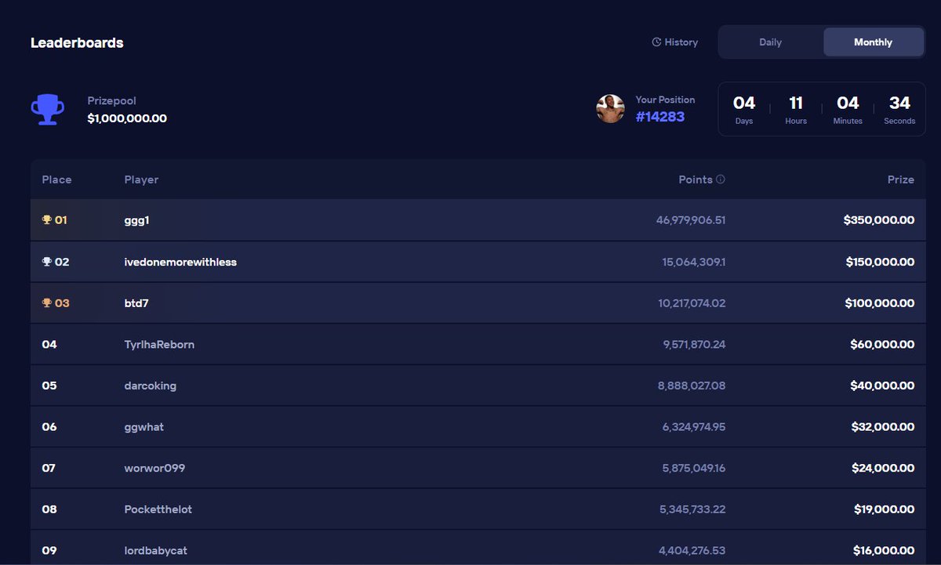Image resolution: width=941 pixels, height=565 pixels.
Task: Switch to the Daily leaderboard tab
Action: pos(771,42)
